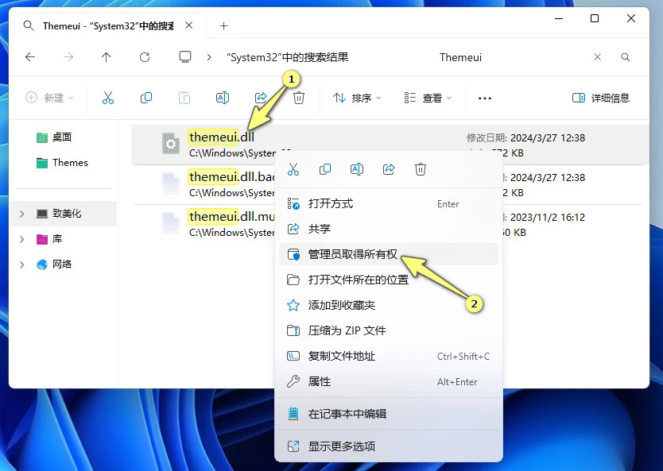Click the toolbar Copy icon
This screenshot has width=663, height=471.
[146, 98]
